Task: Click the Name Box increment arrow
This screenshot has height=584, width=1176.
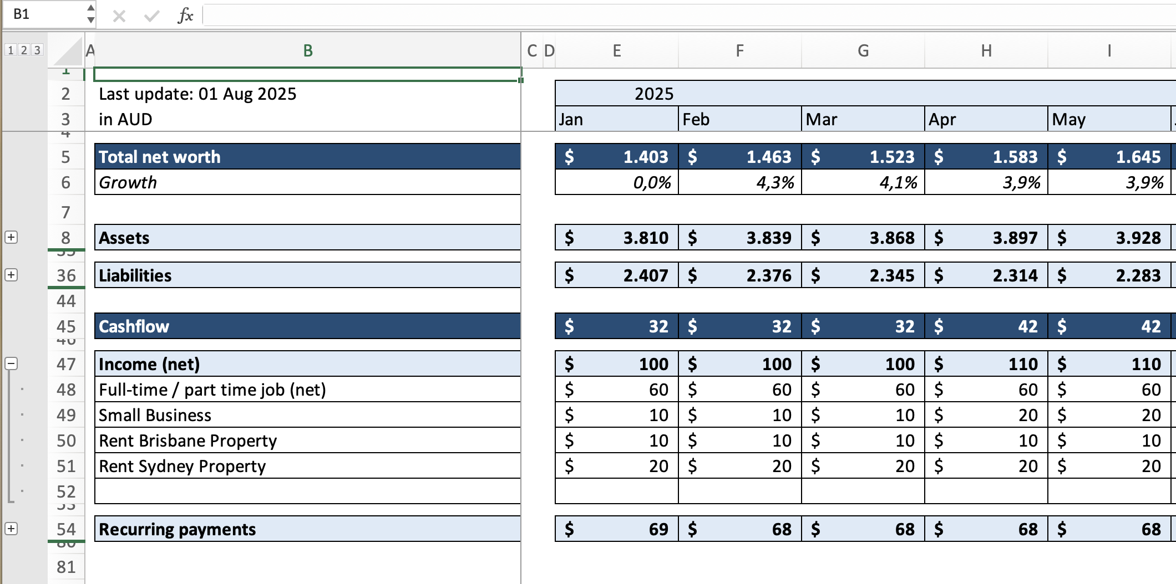Action: pyautogui.click(x=89, y=7)
